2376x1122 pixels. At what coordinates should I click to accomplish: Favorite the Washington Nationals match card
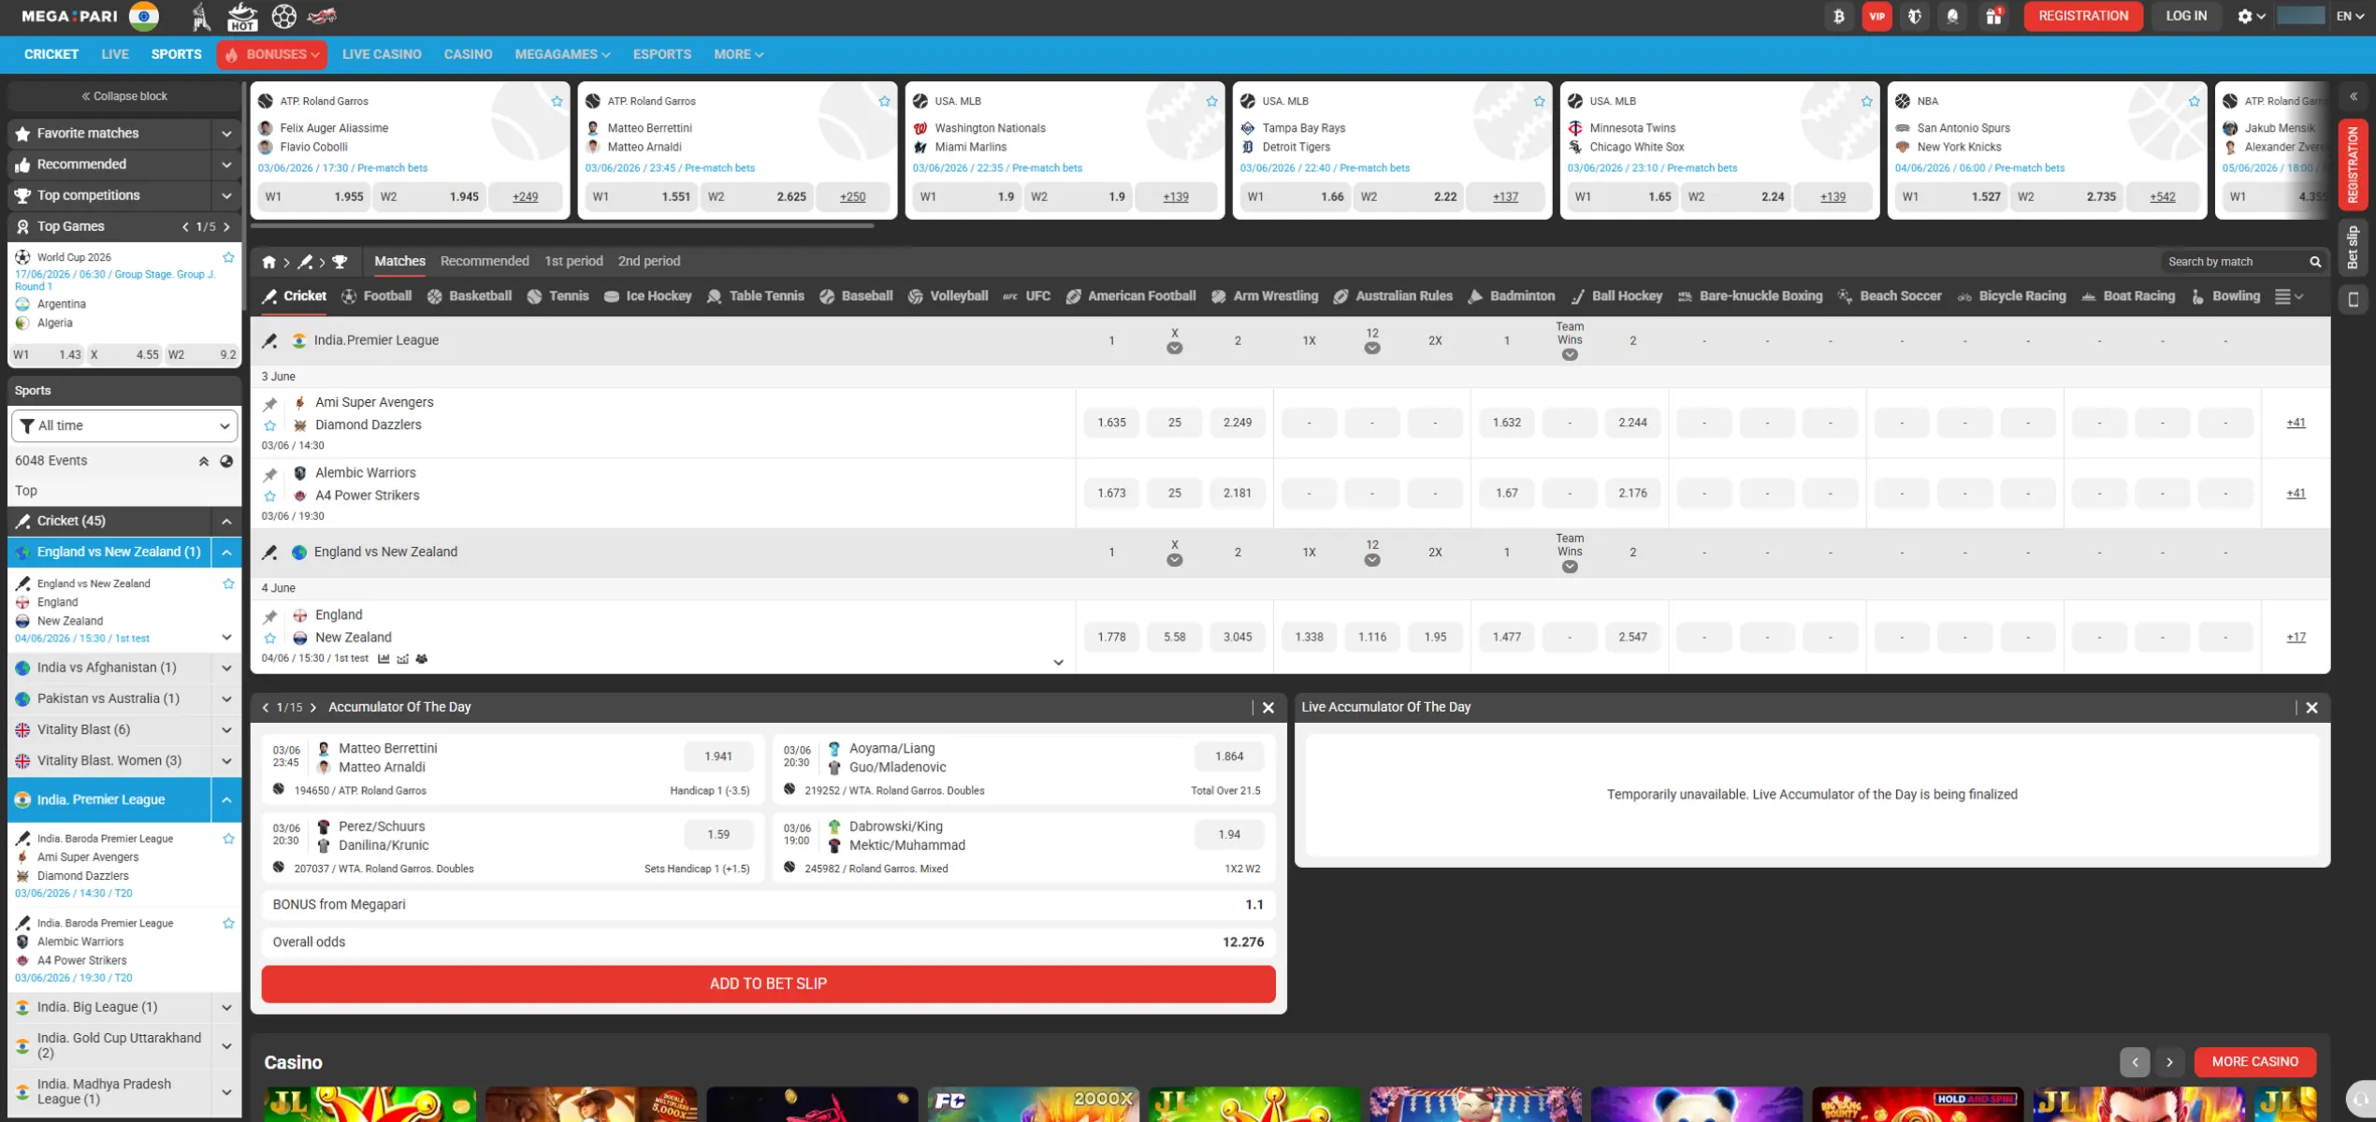(1211, 101)
